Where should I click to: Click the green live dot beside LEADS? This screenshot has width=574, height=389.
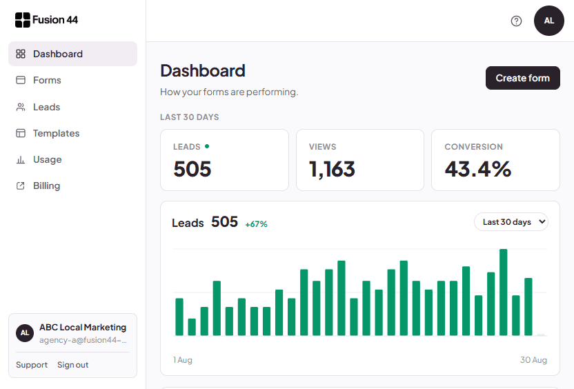(207, 146)
